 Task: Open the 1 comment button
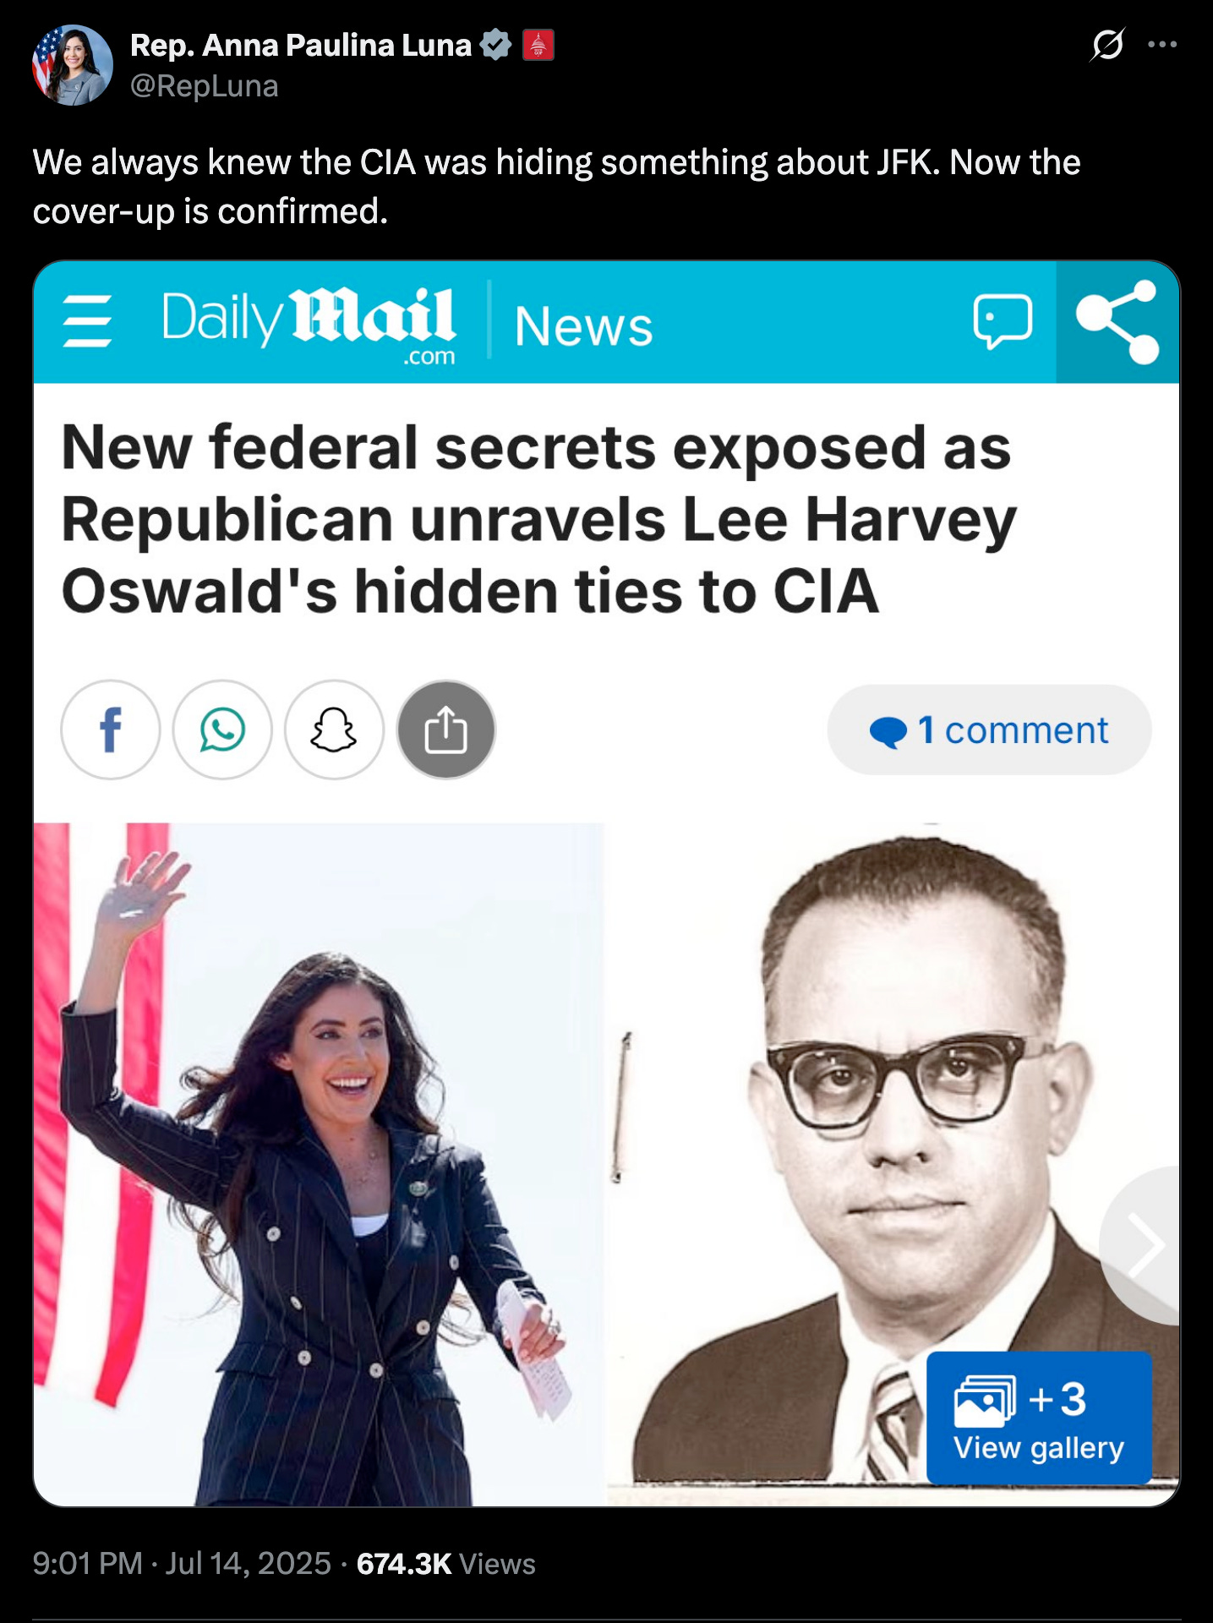point(989,730)
